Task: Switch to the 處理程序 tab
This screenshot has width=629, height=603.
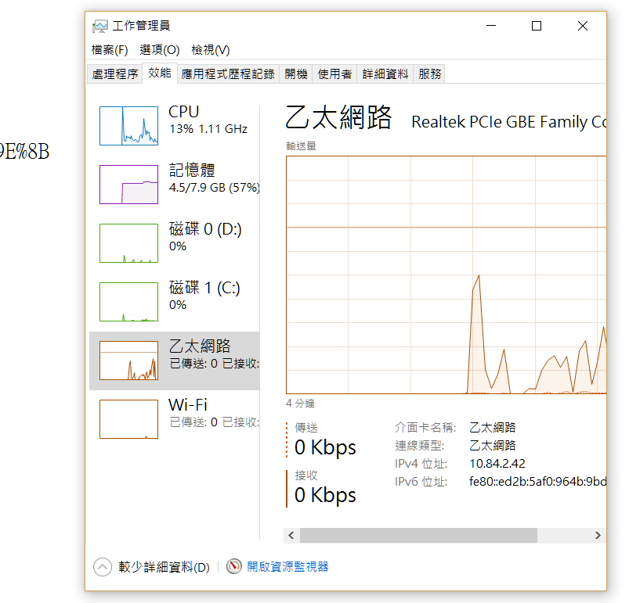Action: [x=114, y=74]
